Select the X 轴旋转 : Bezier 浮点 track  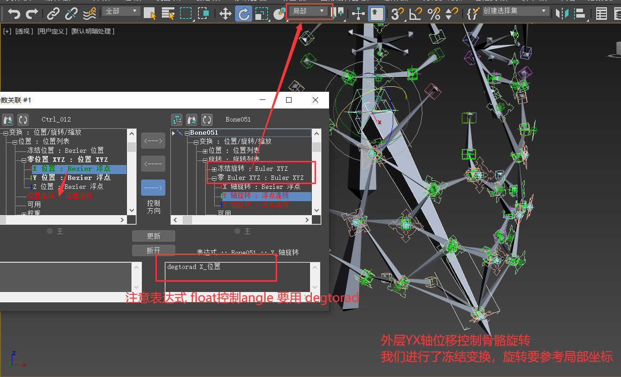point(261,187)
